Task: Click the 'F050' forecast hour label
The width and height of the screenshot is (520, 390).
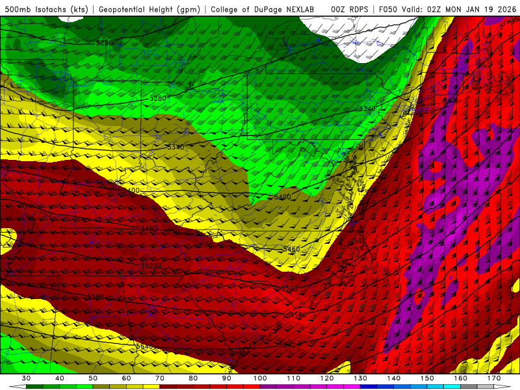Action: pos(388,9)
